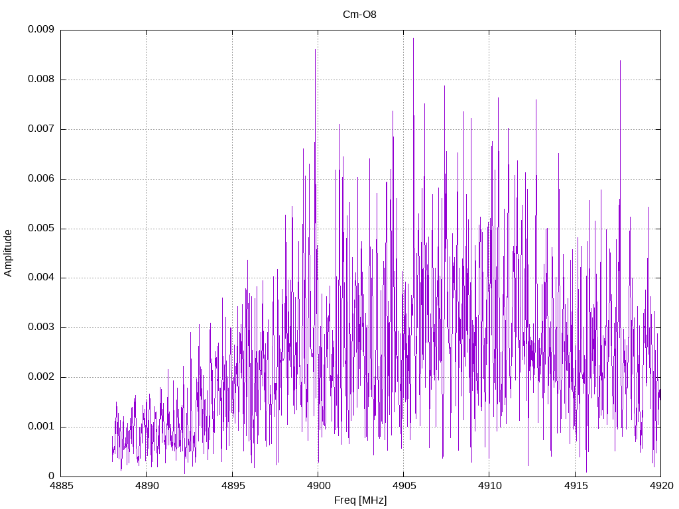
Task: Click the Freq [MHz] x-axis label
Action: pyautogui.click(x=360, y=500)
